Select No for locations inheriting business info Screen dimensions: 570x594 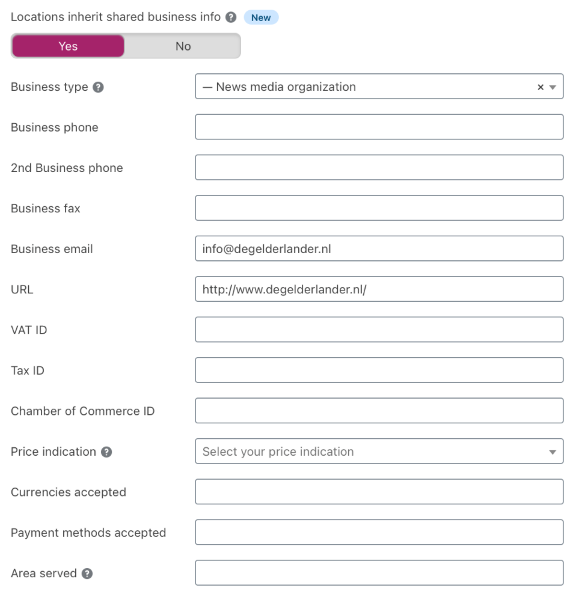click(183, 46)
